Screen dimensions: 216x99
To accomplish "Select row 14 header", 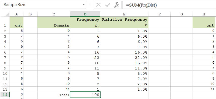I will click(x=5, y=95).
